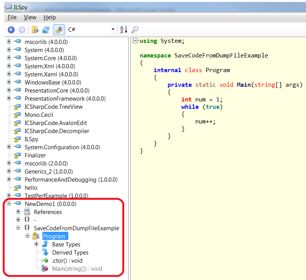Image resolution: width=306 pixels, height=280 pixels.
Task: Select TestPerfExample (1.0.0.0) assembly
Action: coord(56,196)
